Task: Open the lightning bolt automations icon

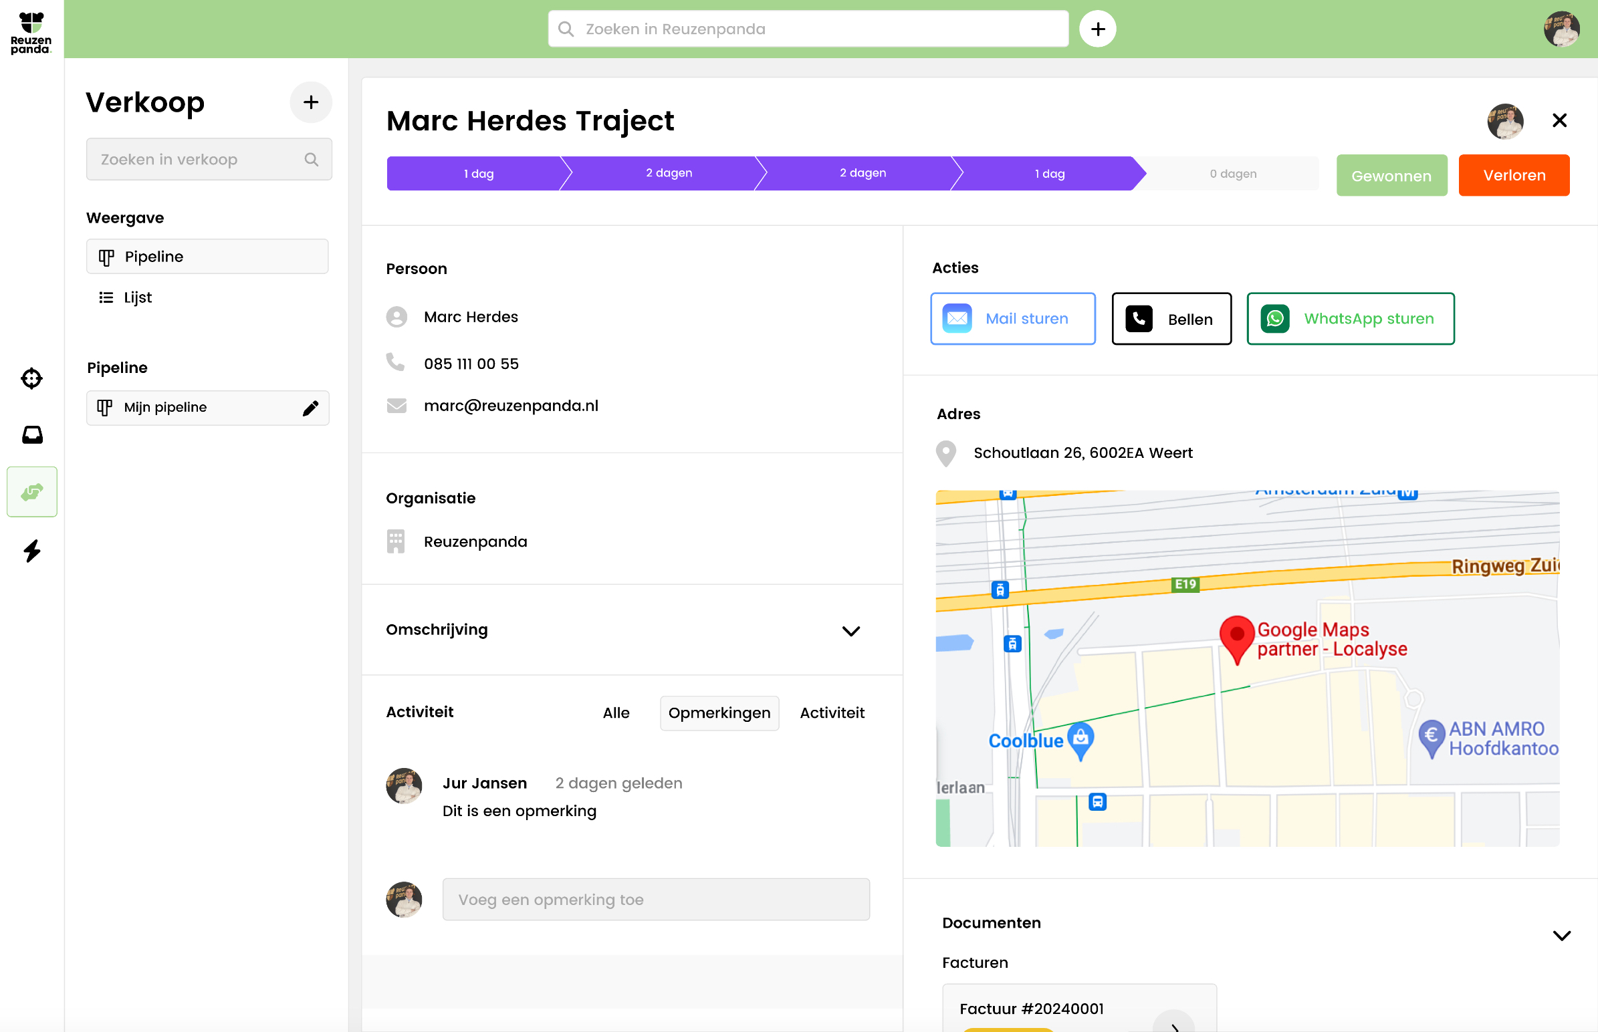Action: coord(31,551)
